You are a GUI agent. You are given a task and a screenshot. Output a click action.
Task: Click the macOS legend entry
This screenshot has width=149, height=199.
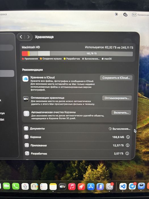106,59
